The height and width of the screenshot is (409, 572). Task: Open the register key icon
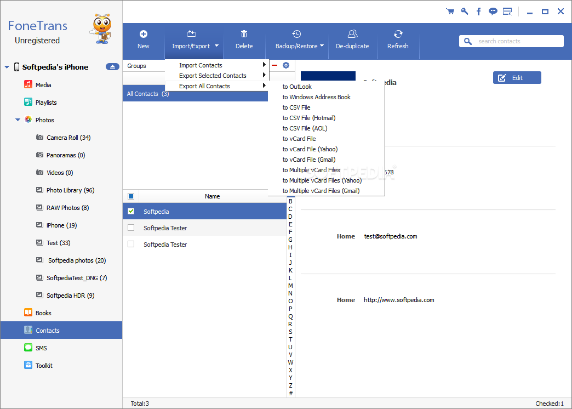(x=465, y=12)
